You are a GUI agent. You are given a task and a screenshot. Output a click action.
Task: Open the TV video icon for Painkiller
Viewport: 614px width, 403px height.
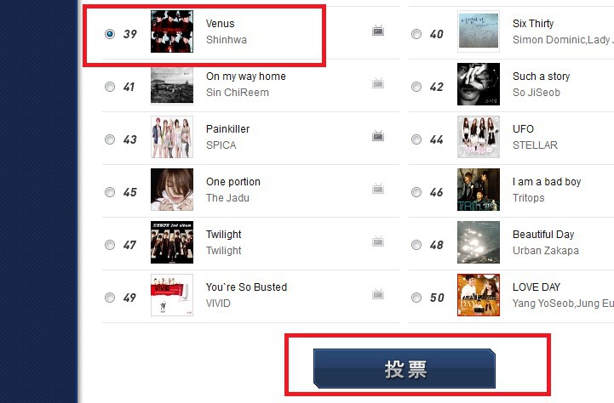point(378,136)
